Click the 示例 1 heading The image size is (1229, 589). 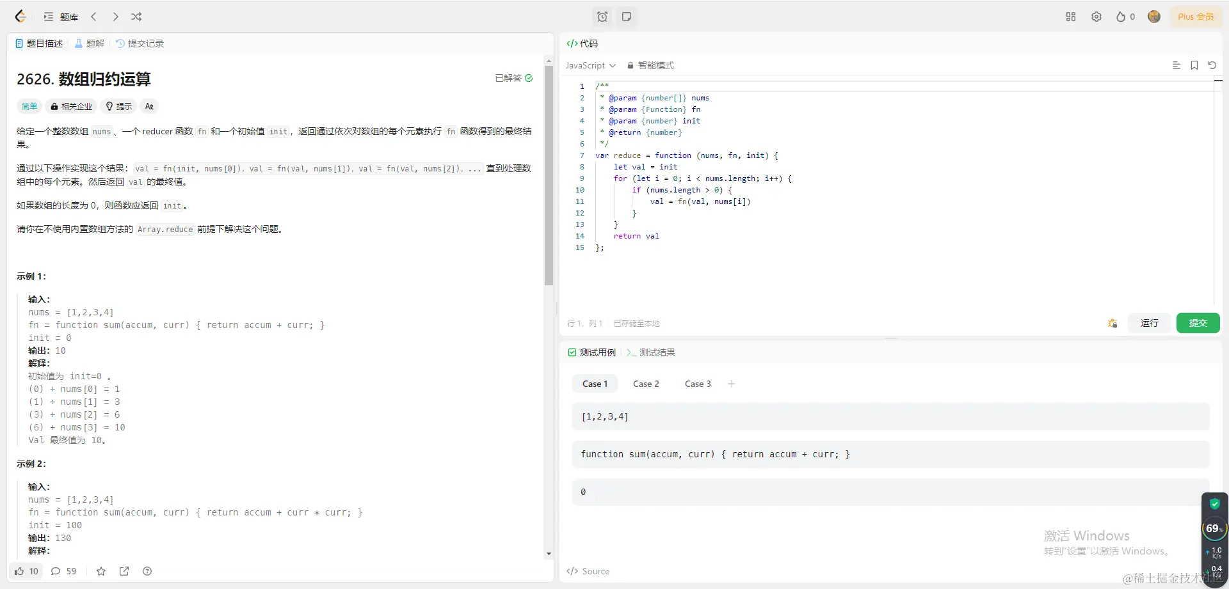point(31,276)
